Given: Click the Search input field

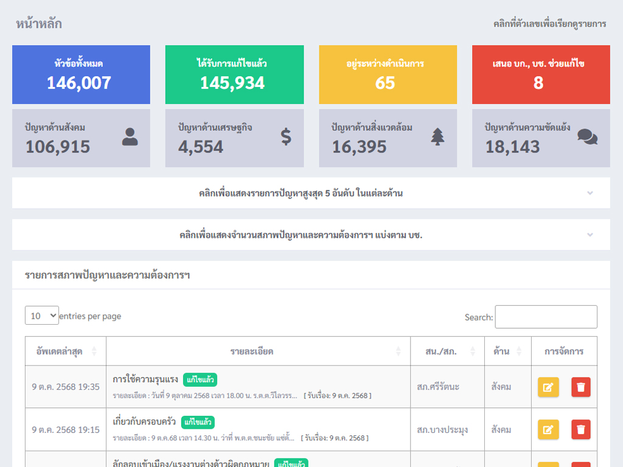Looking at the screenshot, I should [x=546, y=317].
